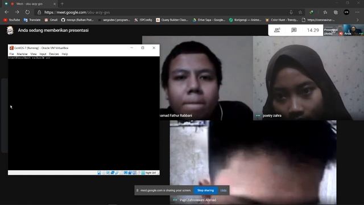Click the Anda self-view thumbnail
Viewport: 364px width, 205px height.
(x=354, y=30)
